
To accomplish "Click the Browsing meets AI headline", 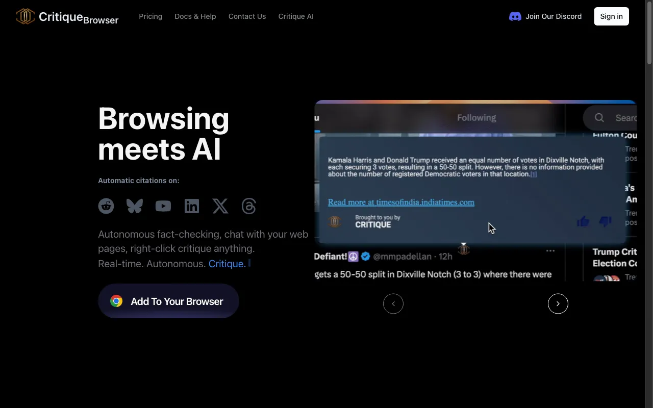I will click(x=164, y=134).
